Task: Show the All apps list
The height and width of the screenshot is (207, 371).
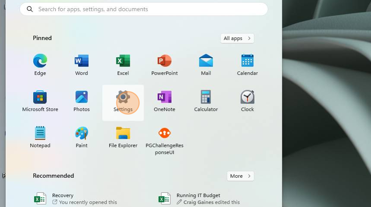Action: coord(237,38)
